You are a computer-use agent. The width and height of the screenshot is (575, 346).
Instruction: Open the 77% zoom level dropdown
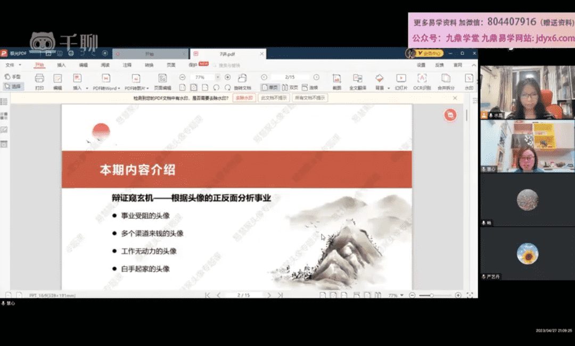click(x=217, y=77)
